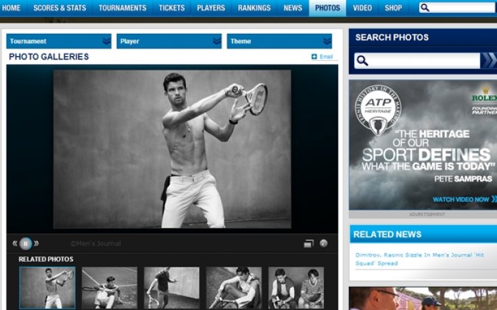This screenshot has height=310, width=497.
Task: Click the magnifier icon in Search Photos
Action: (x=362, y=61)
